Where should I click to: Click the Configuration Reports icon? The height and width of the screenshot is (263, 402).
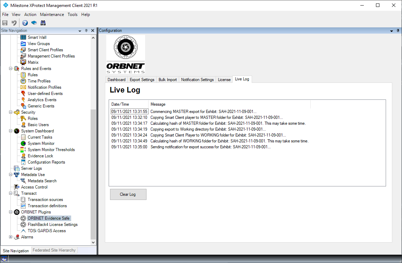click(23, 162)
